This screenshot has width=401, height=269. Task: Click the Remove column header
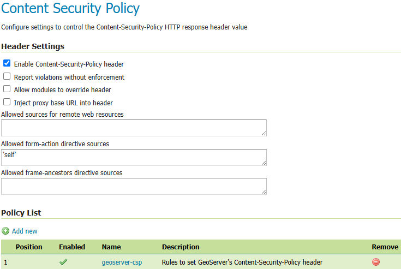[385, 247]
